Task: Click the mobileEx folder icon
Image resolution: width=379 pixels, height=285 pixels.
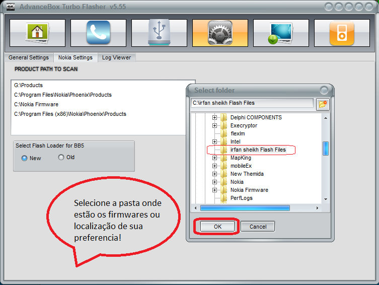Action: tap(224, 166)
